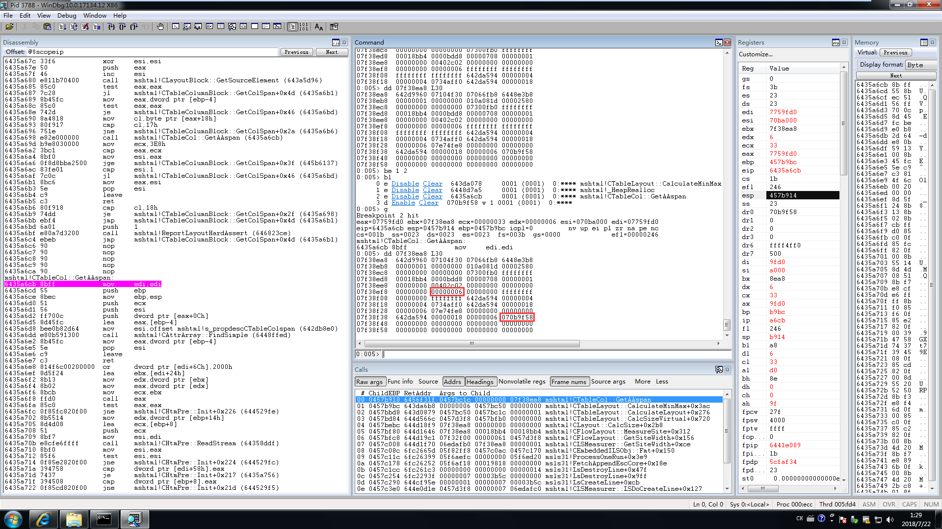Click Enable link for breakpoint 3
Screen dimensions: 942x529
[x=403, y=203]
